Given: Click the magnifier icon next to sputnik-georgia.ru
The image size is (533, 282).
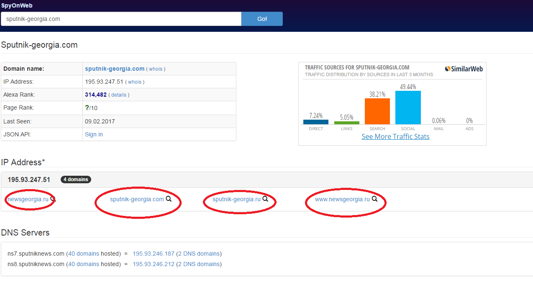Looking at the screenshot, I should 265,199.
